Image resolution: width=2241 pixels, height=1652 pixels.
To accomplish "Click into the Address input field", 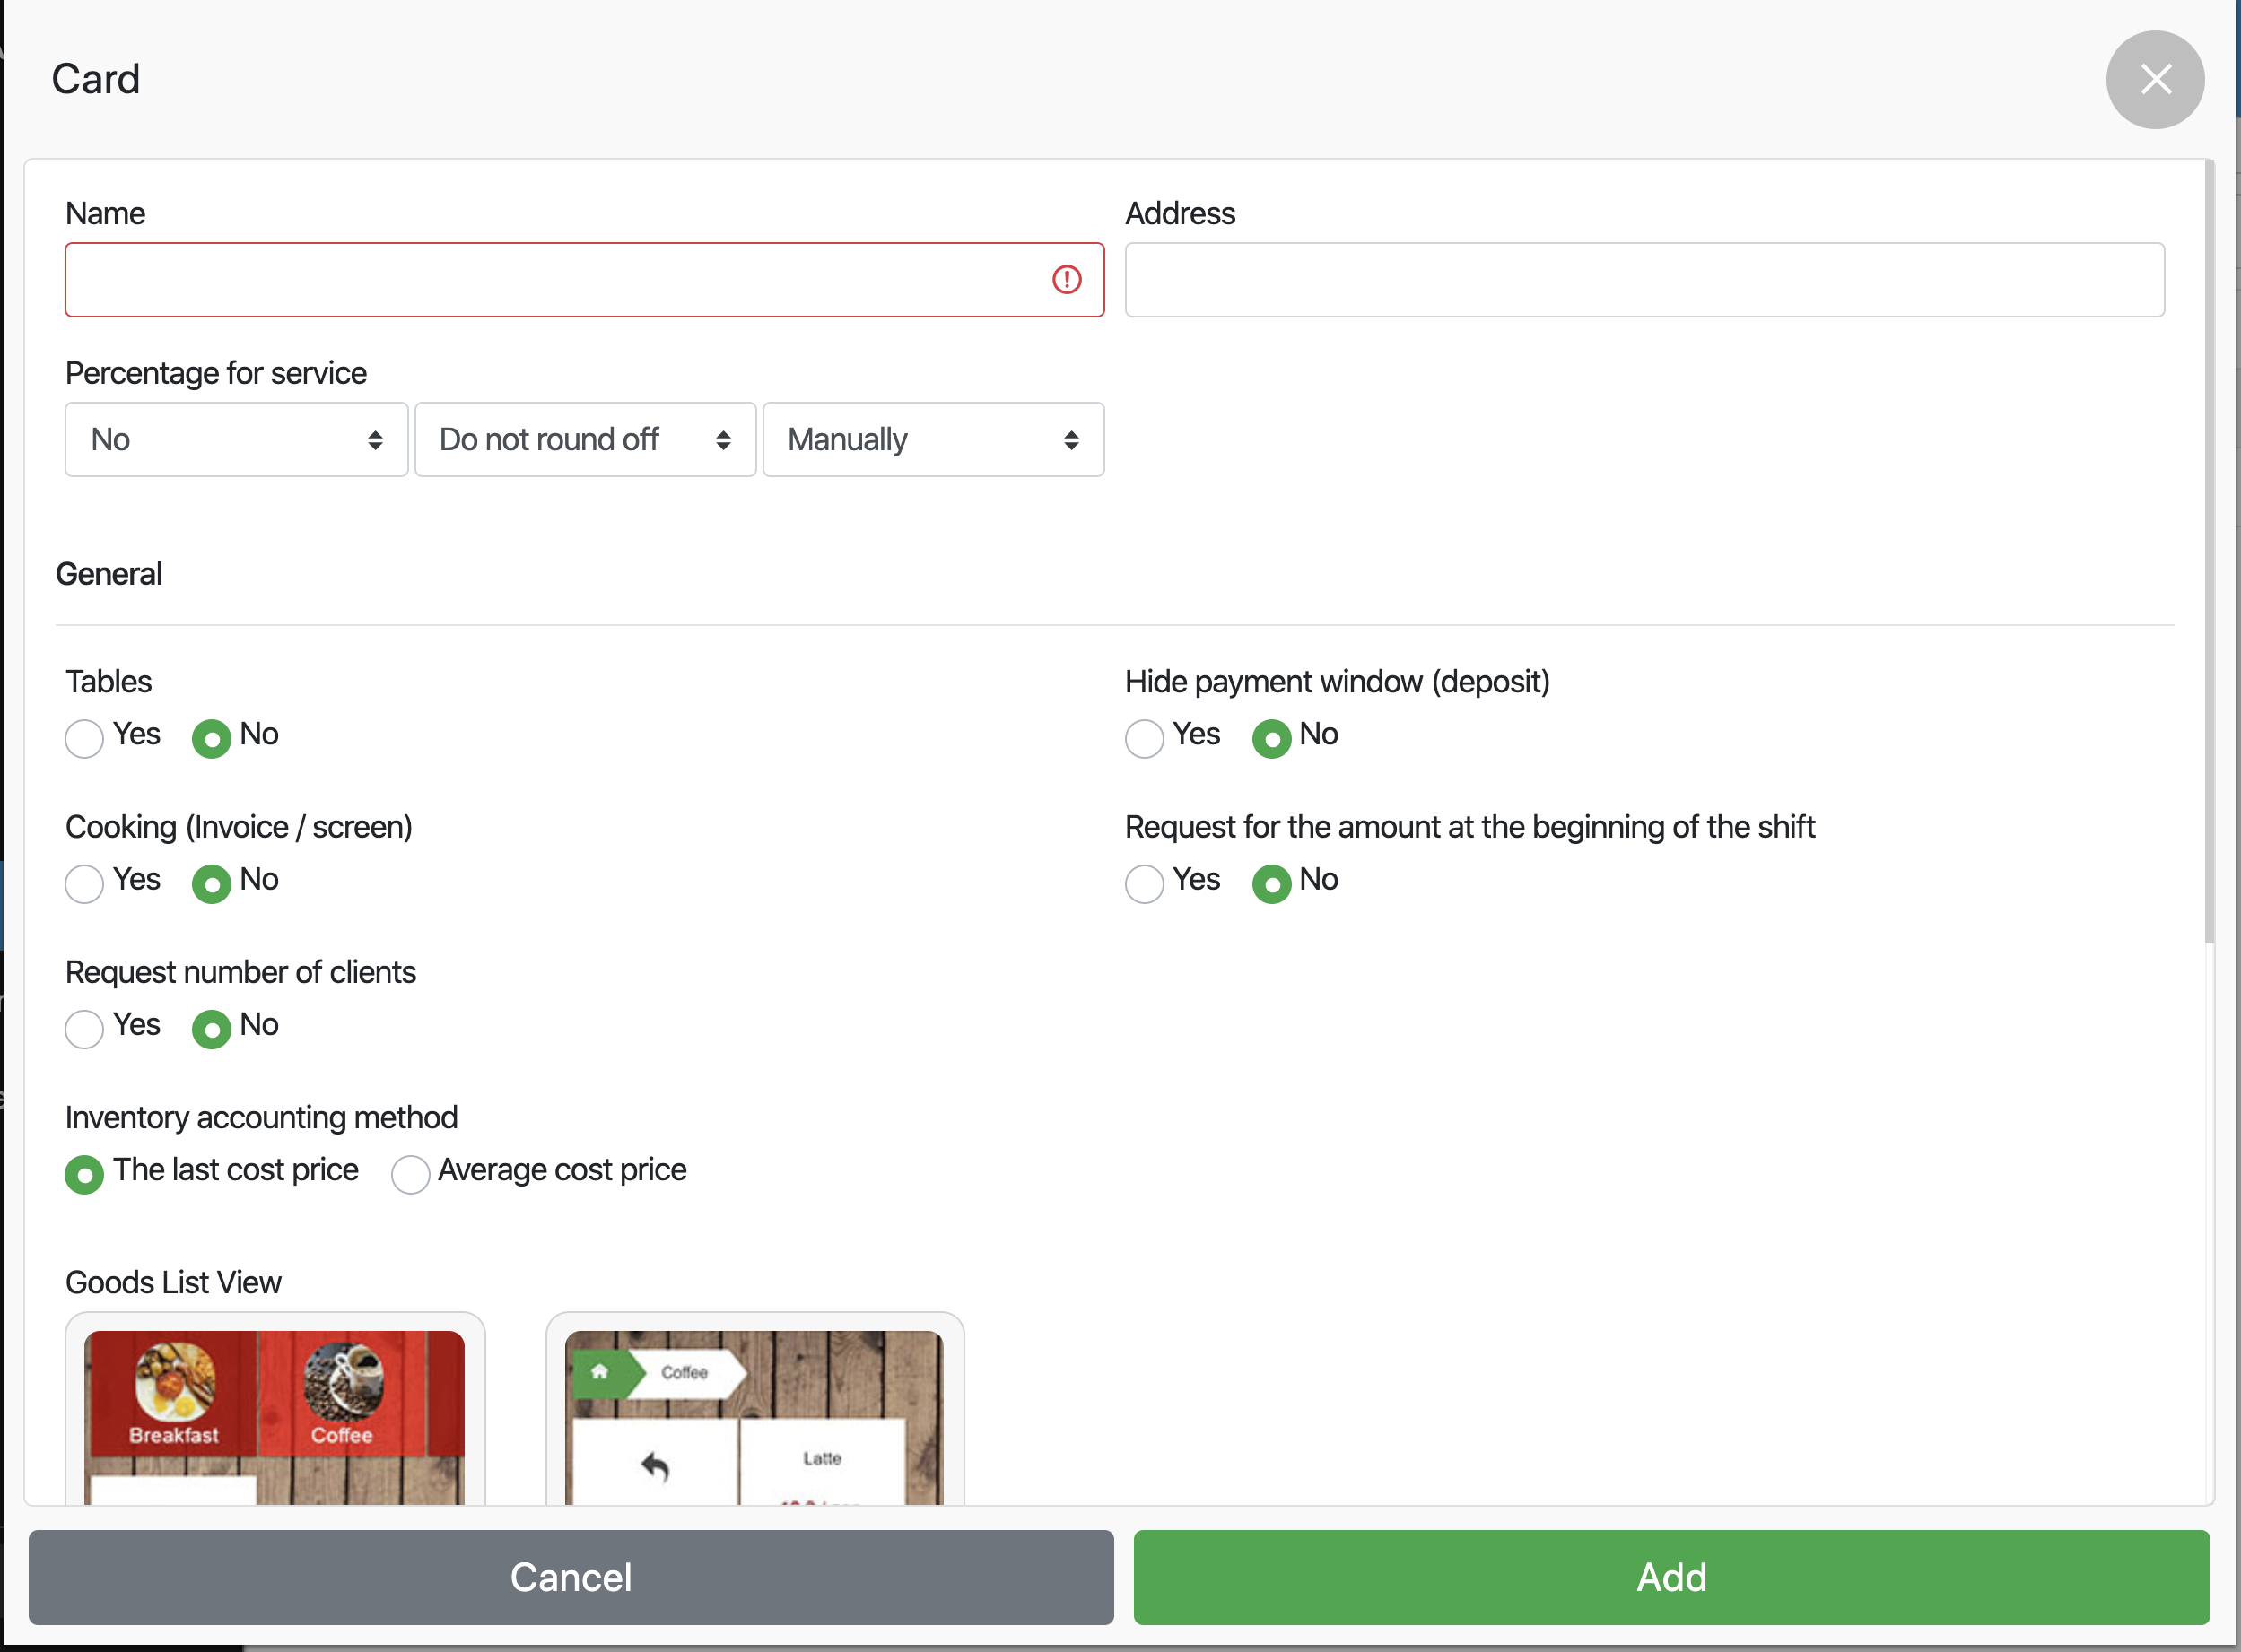I will pos(1644,280).
